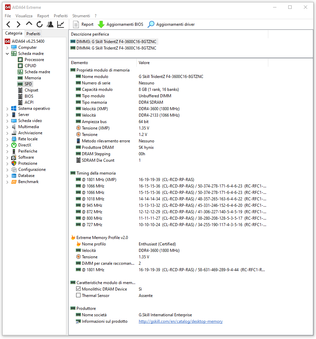The width and height of the screenshot is (316, 339).
Task: Click the Periferiche device icon
Action: pyautogui.click(x=14, y=151)
